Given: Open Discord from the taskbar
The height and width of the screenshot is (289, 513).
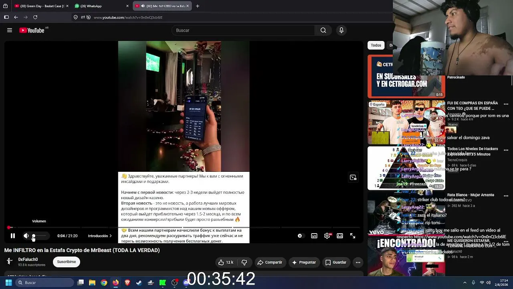Looking at the screenshot, I should (x=186, y=283).
